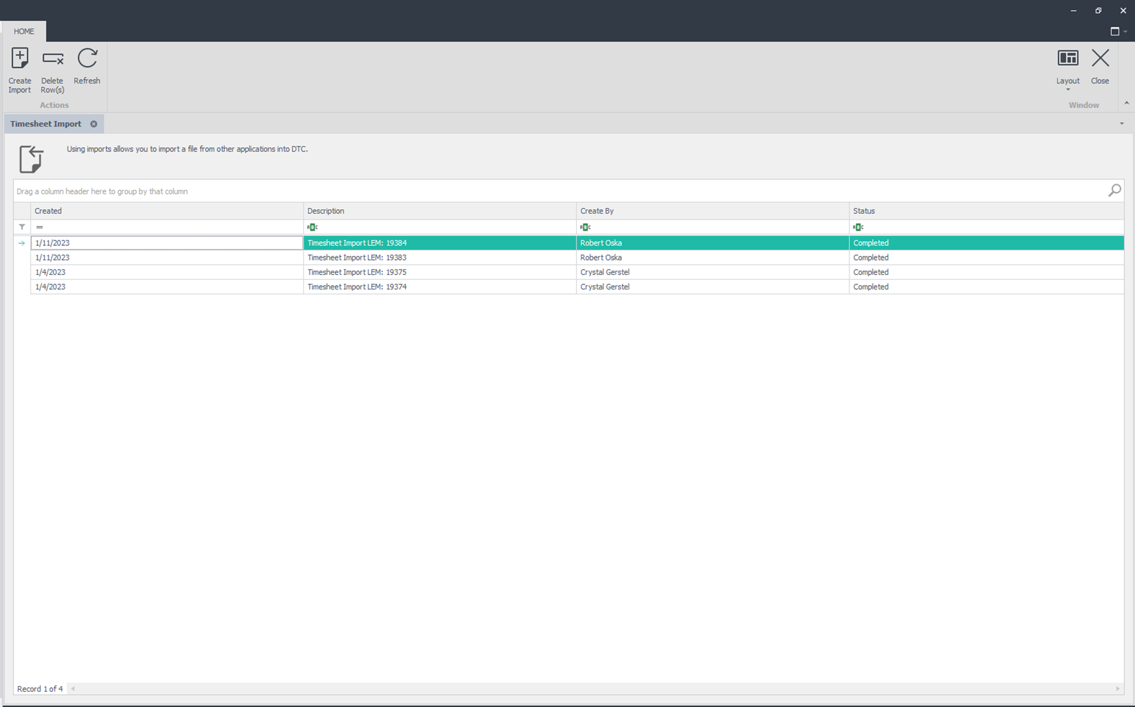This screenshot has height=707, width=1135.
Task: Collapse the ribbon with the caret
Action: click(x=1127, y=103)
